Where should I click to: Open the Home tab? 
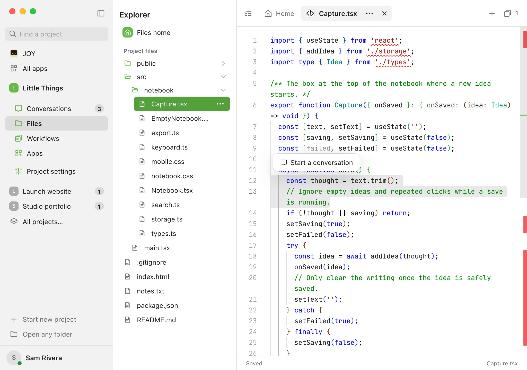pos(279,13)
